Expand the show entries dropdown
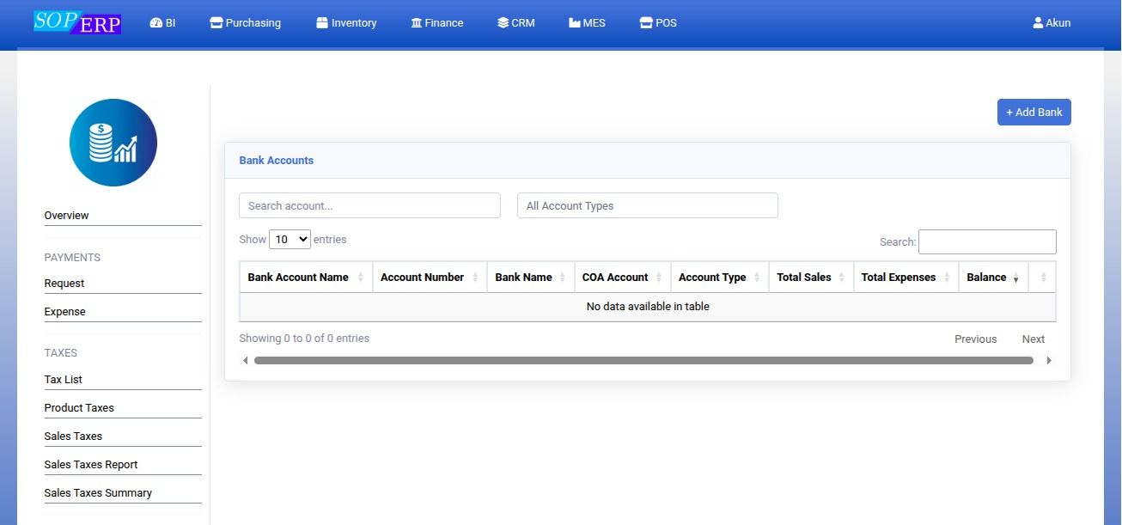The width and height of the screenshot is (1122, 525). point(290,240)
